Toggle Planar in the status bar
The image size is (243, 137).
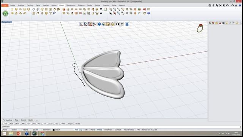point(93,130)
